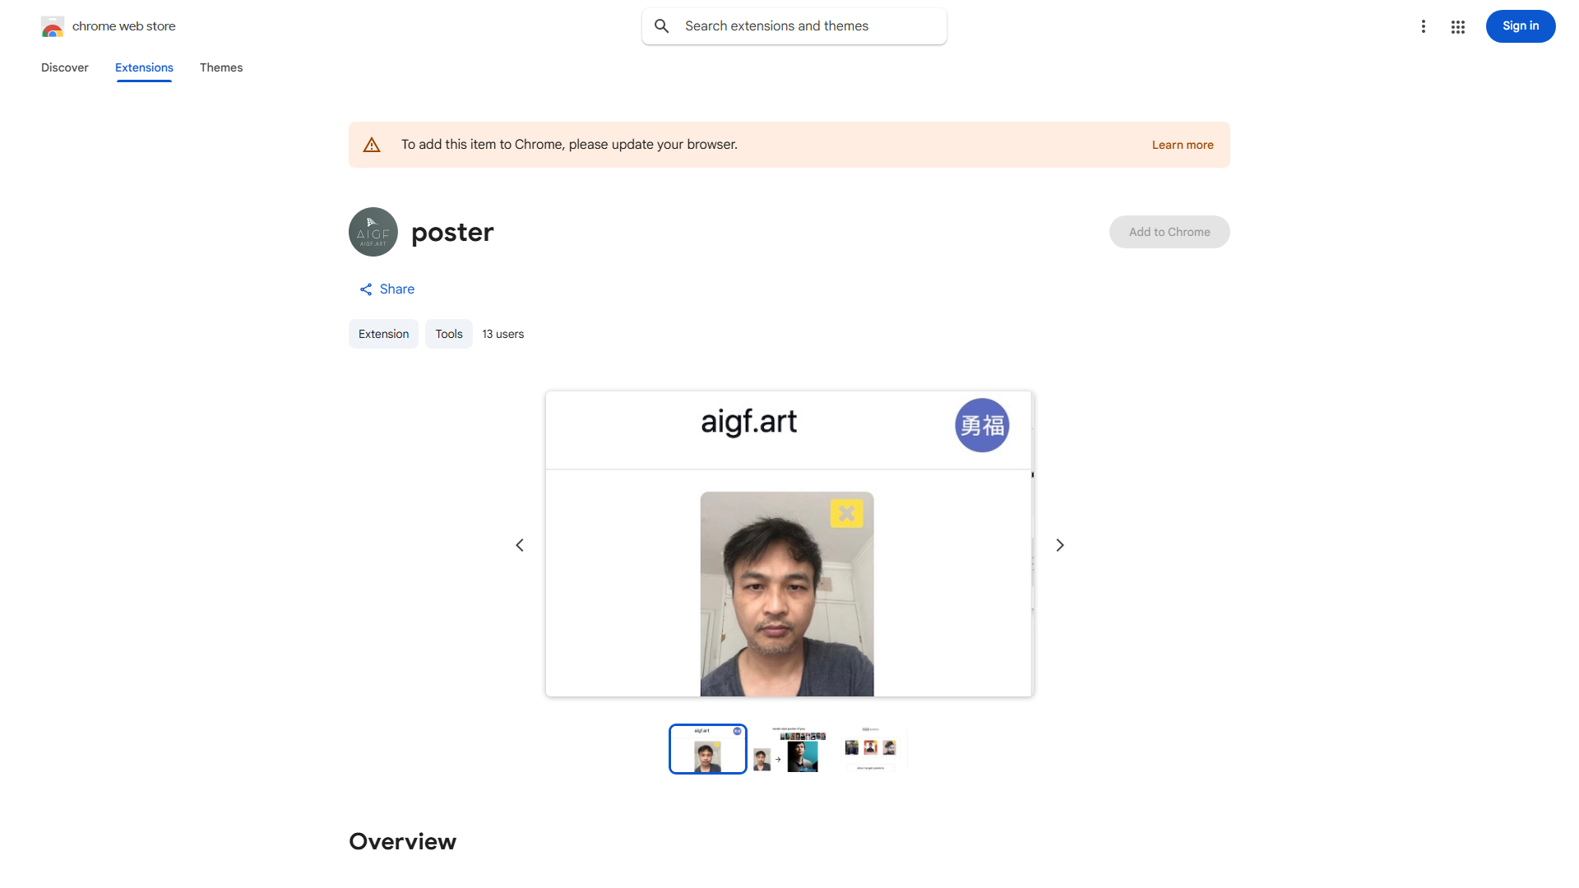Click the AIGF poster extension logo
Viewport: 1579px width, 888px height.
pyautogui.click(x=373, y=231)
